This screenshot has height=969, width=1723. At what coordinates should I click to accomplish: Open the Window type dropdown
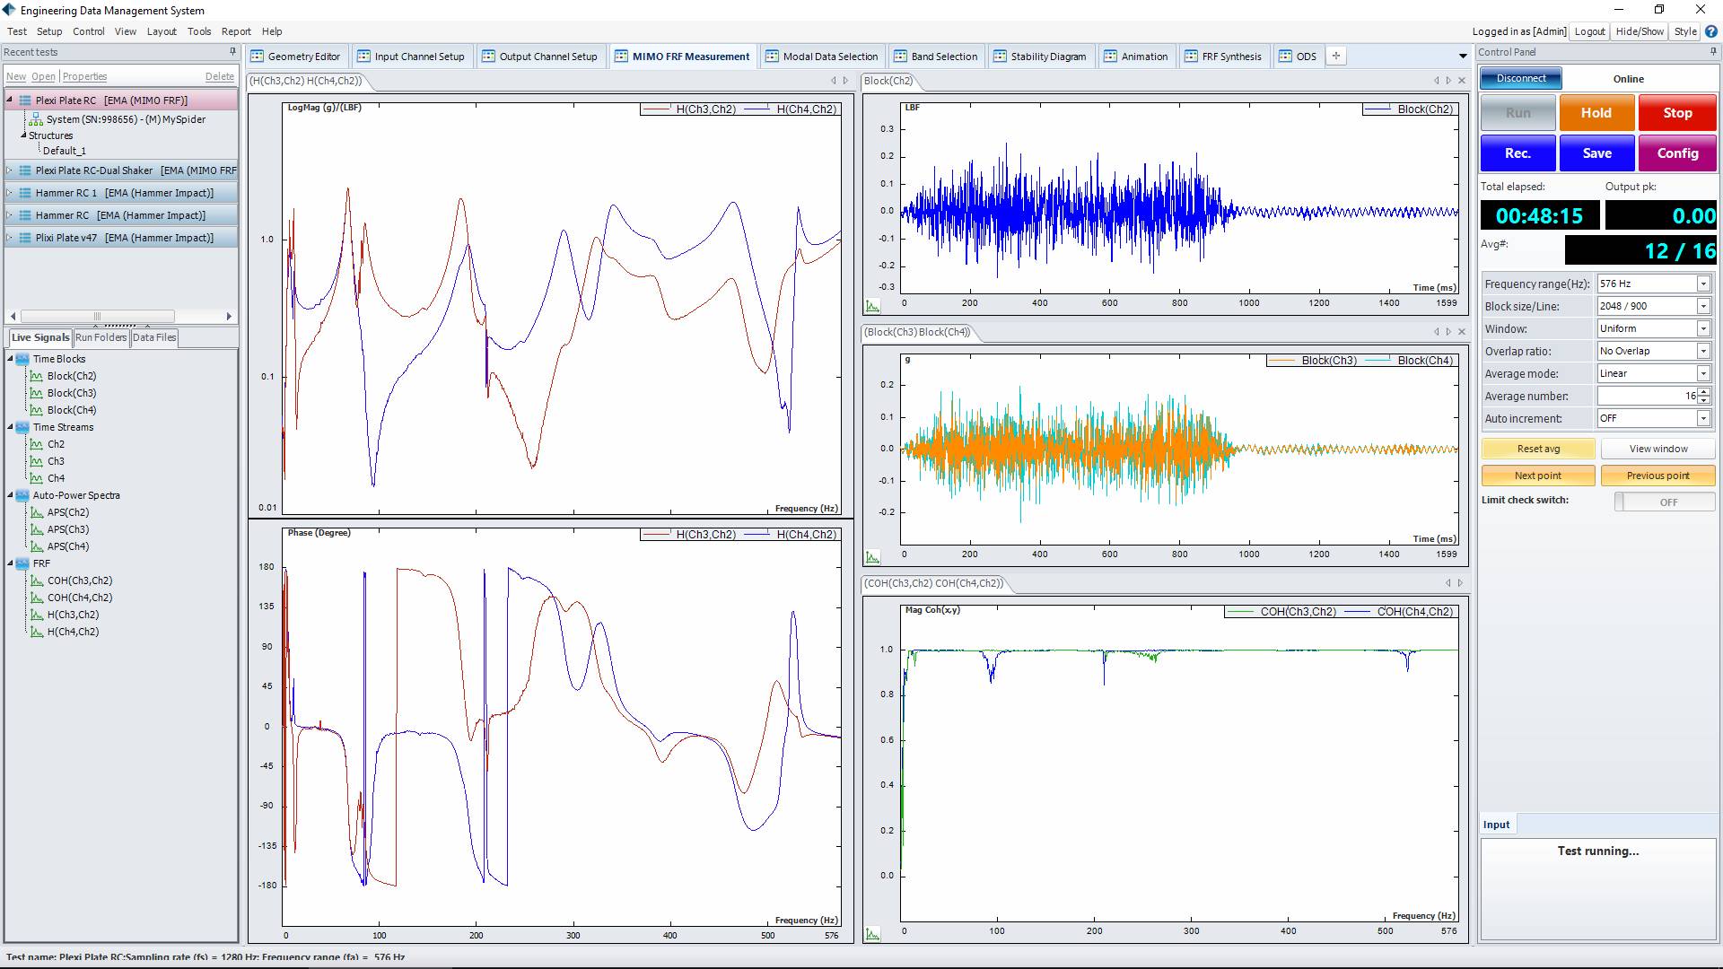(1702, 328)
